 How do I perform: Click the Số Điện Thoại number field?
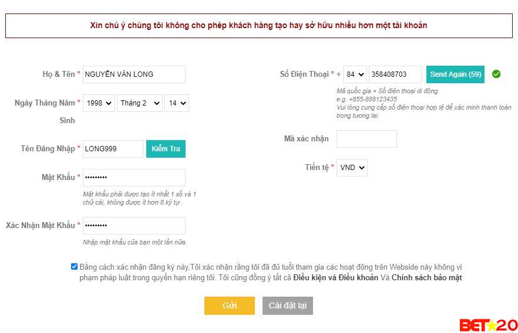[395, 74]
